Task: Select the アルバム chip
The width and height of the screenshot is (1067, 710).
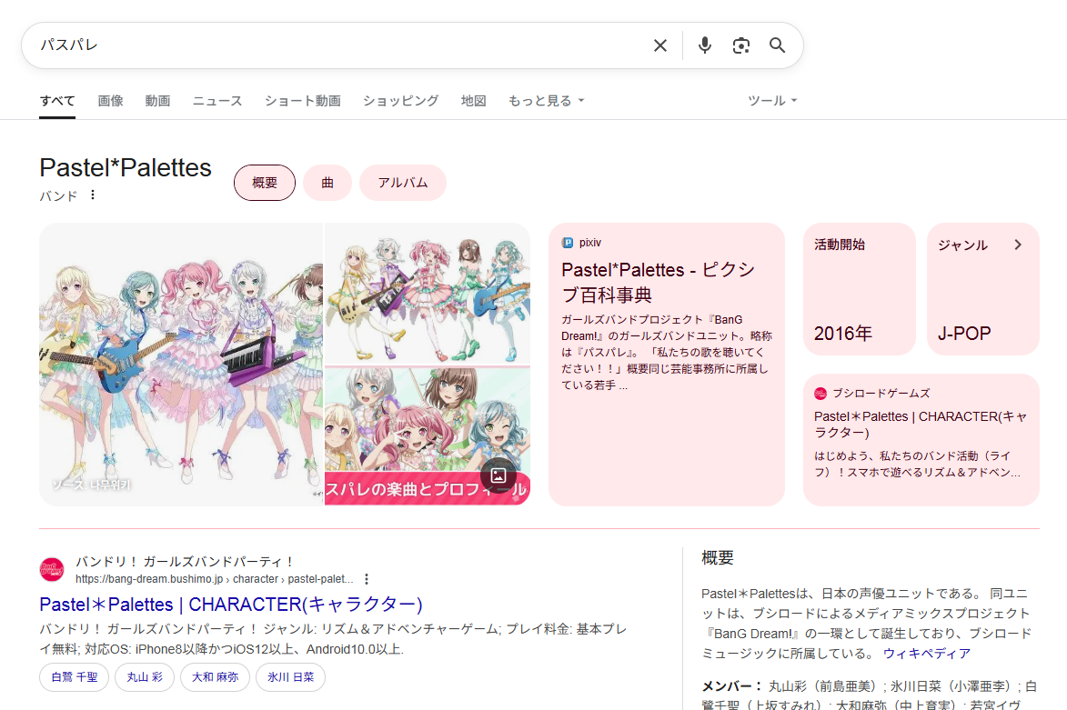Action: click(403, 183)
